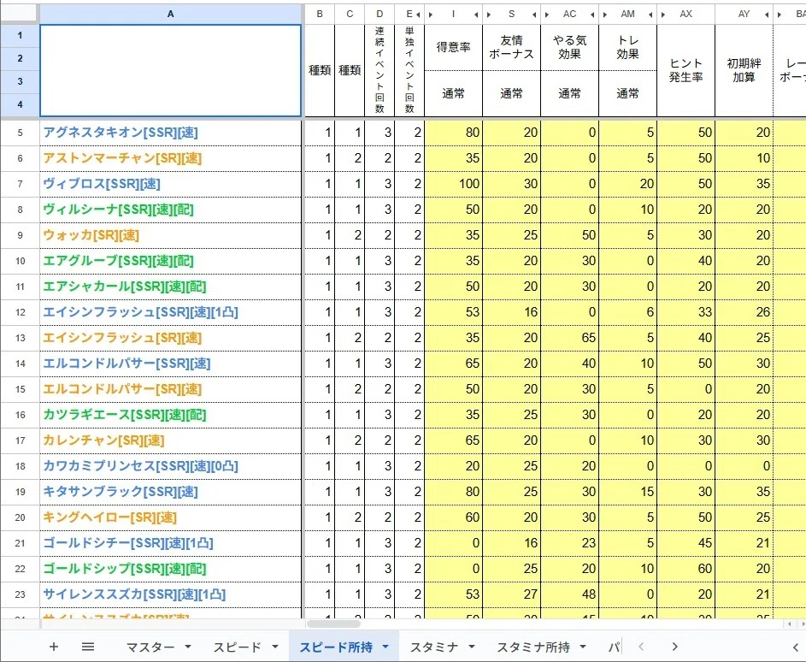Click hidden-columns arrow right of column S

(534, 15)
